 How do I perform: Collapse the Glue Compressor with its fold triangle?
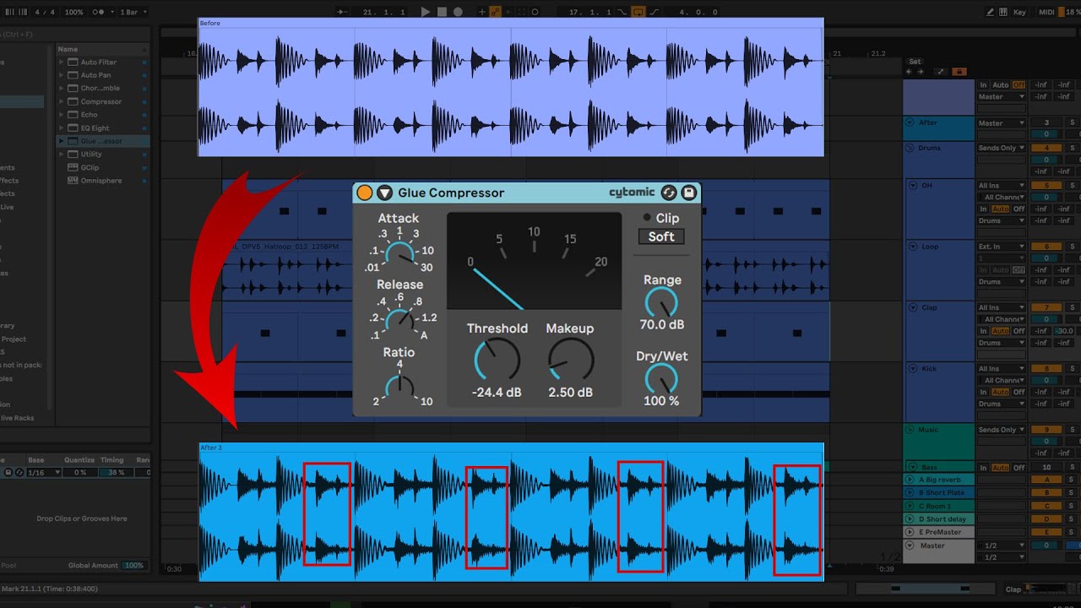[x=385, y=193]
